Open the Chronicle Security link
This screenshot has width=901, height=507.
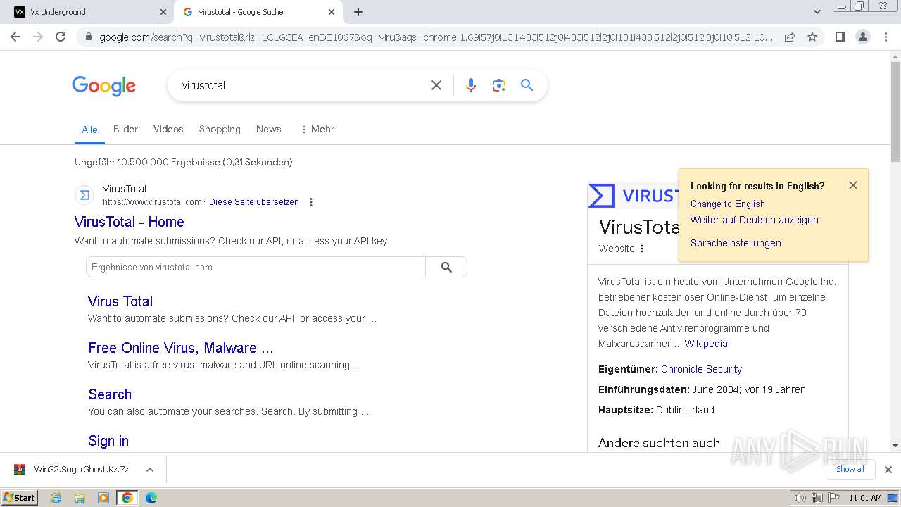click(701, 369)
